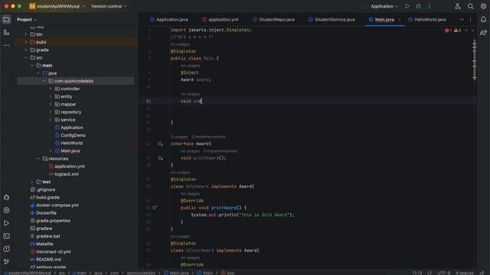
Task: Show the hidden editor tabs list
Action: [462, 19]
